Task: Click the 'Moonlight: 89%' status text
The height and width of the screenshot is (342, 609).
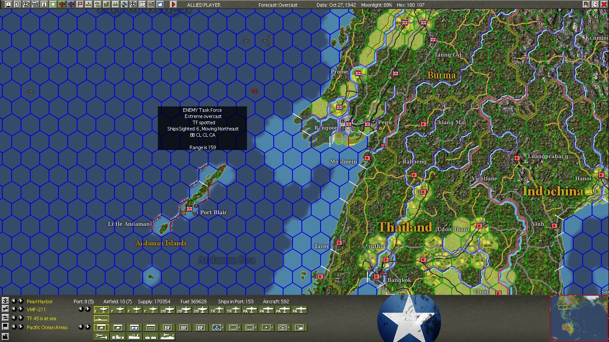Action: pyautogui.click(x=377, y=5)
